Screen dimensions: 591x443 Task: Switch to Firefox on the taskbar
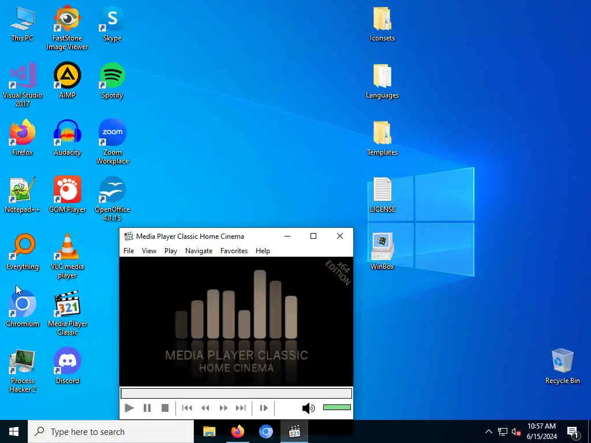(x=237, y=431)
